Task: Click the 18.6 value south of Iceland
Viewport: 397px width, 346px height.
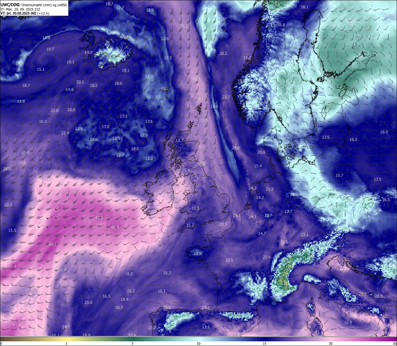Action: click(118, 83)
